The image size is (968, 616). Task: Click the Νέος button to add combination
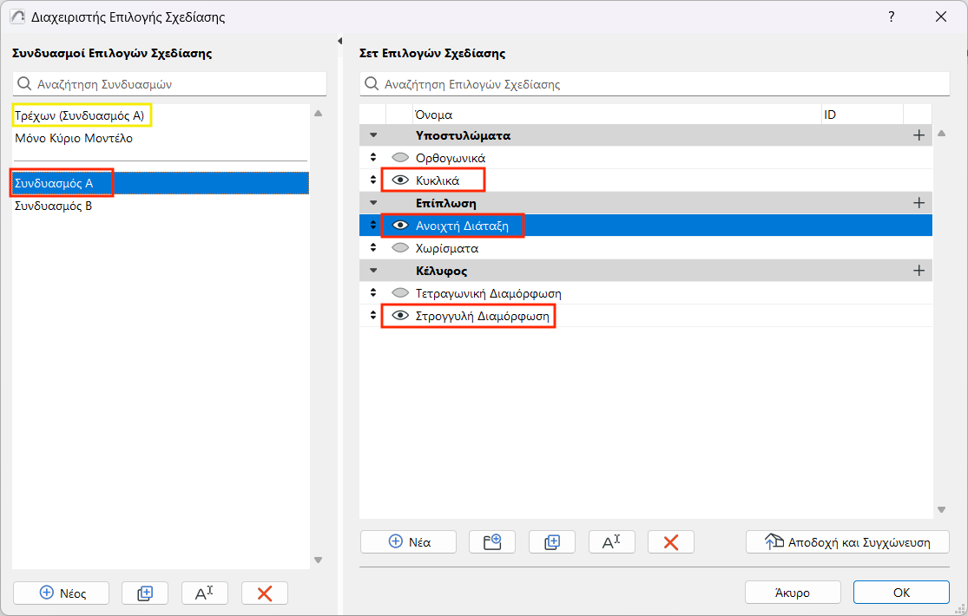click(61, 593)
